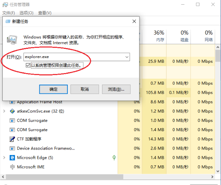
Task: Open the 打开 combo box dropdown arrow
Action: pyautogui.click(x=127, y=57)
